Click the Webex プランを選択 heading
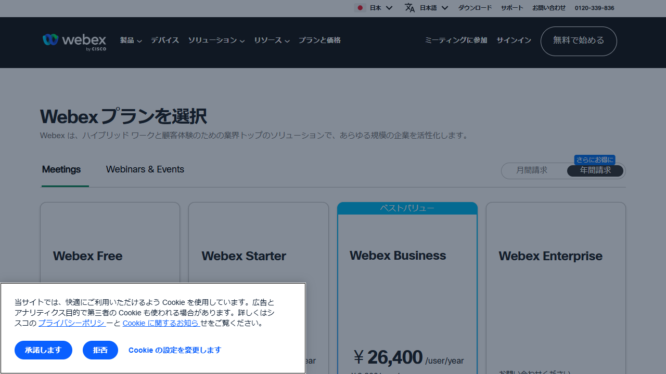Image resolution: width=666 pixels, height=374 pixels. point(123,116)
